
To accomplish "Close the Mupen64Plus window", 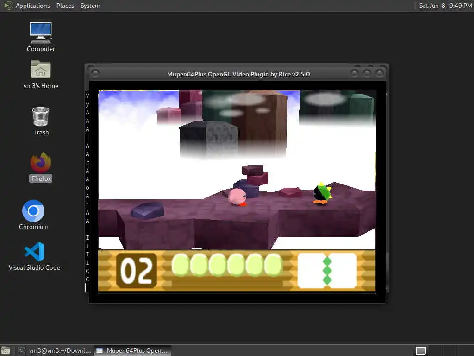I will [x=380, y=73].
